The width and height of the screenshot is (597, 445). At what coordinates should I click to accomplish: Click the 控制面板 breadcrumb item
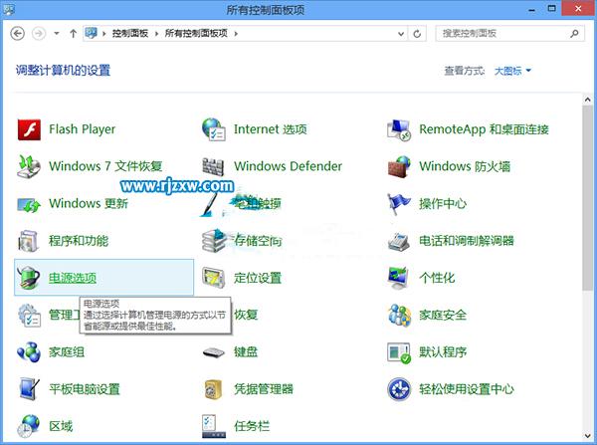pos(129,34)
